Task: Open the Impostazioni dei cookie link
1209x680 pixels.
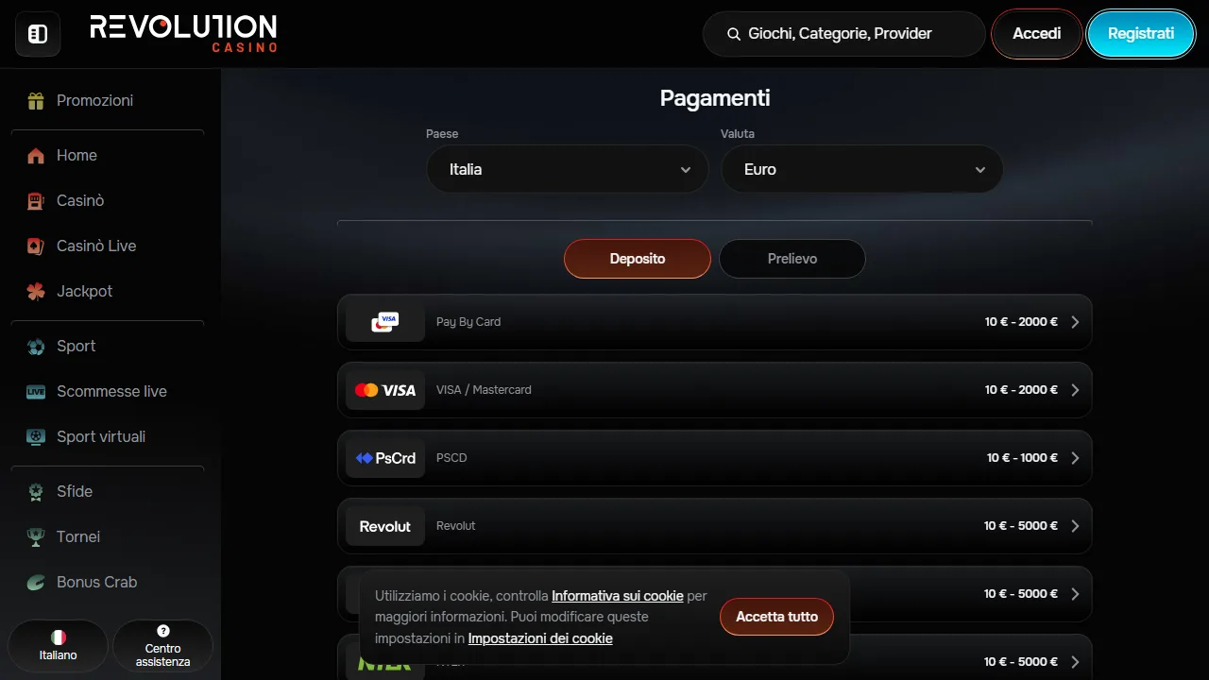Action: [x=540, y=638]
